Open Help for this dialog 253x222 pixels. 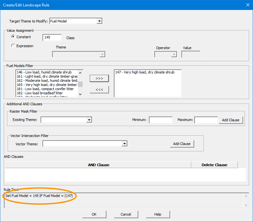tap(158, 214)
